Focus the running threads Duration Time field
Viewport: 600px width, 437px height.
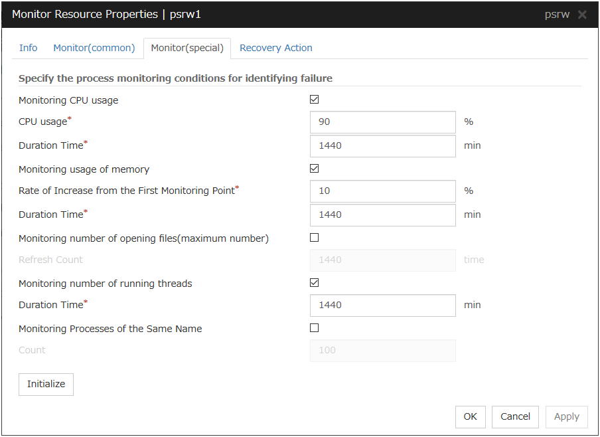tap(383, 306)
